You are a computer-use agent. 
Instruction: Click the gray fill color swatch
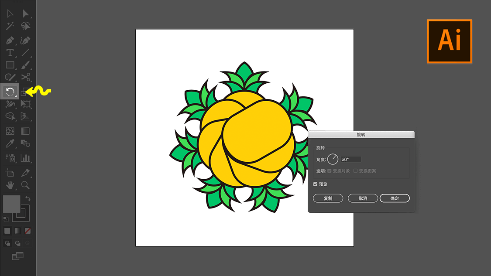(x=11, y=204)
